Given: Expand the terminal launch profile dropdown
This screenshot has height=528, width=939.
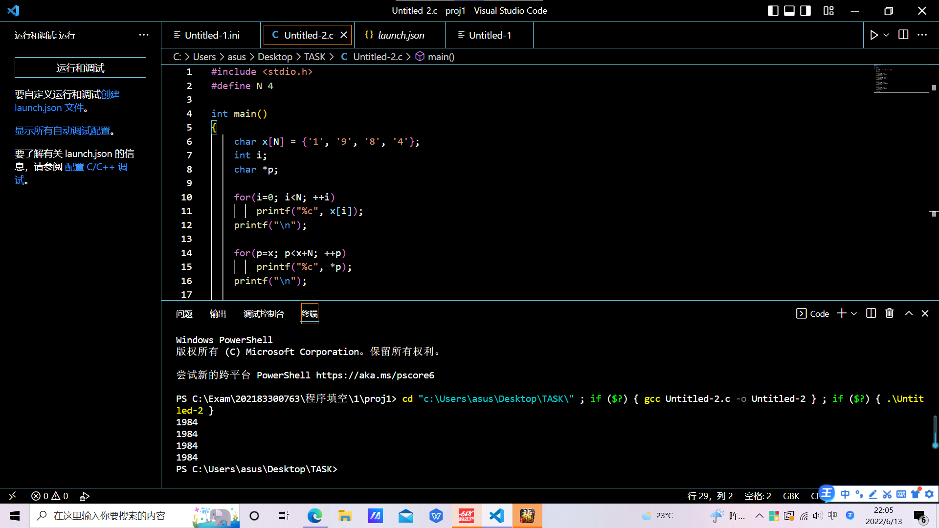Looking at the screenshot, I should coord(854,314).
